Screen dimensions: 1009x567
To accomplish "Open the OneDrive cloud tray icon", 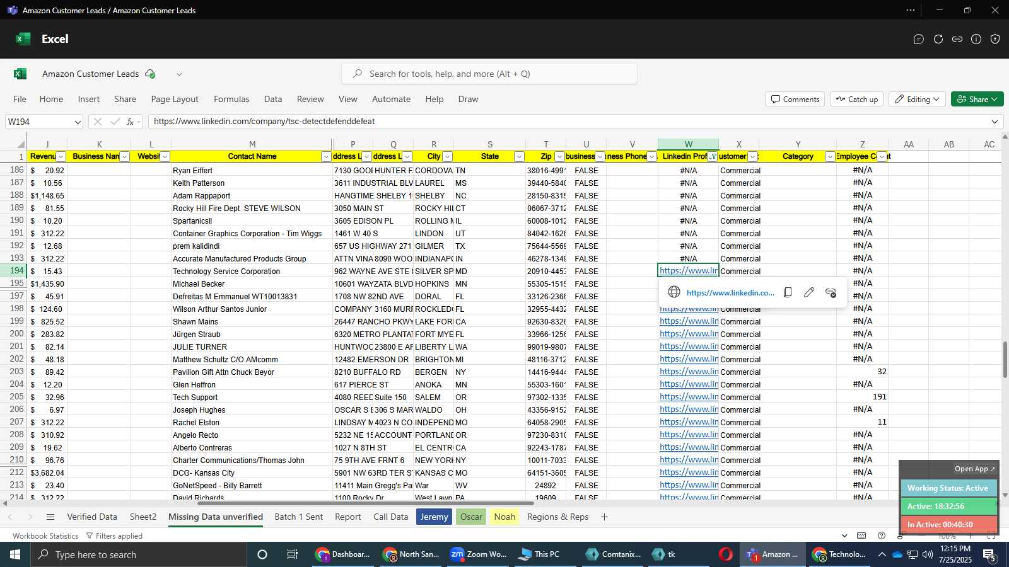I will point(897,554).
